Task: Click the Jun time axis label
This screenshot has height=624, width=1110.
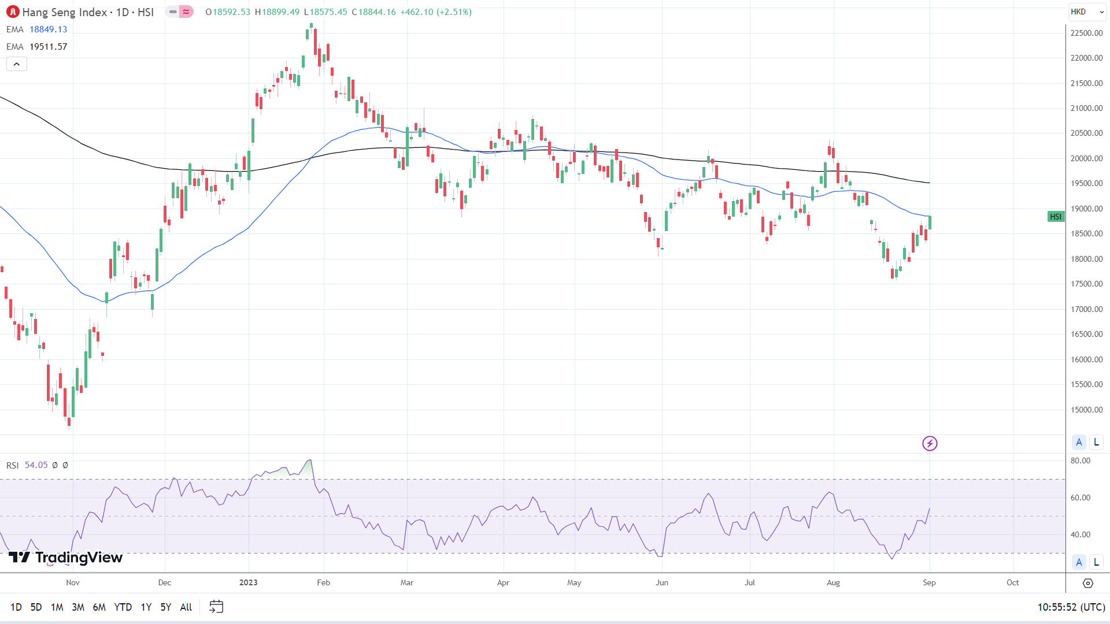Action: click(662, 583)
